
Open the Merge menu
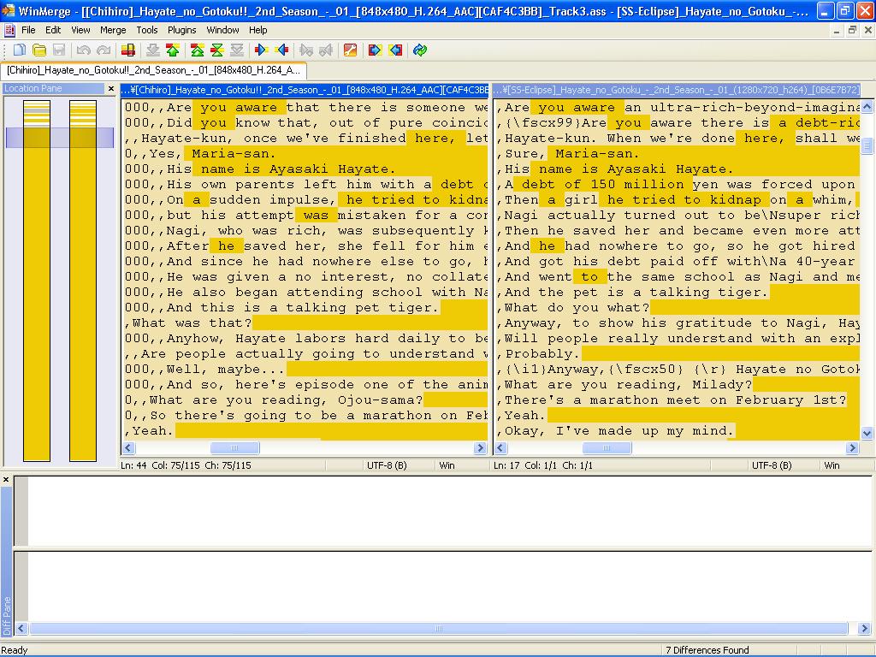coord(113,30)
